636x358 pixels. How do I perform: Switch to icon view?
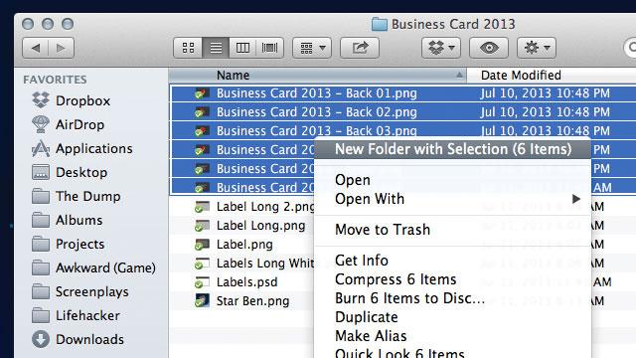pos(188,48)
